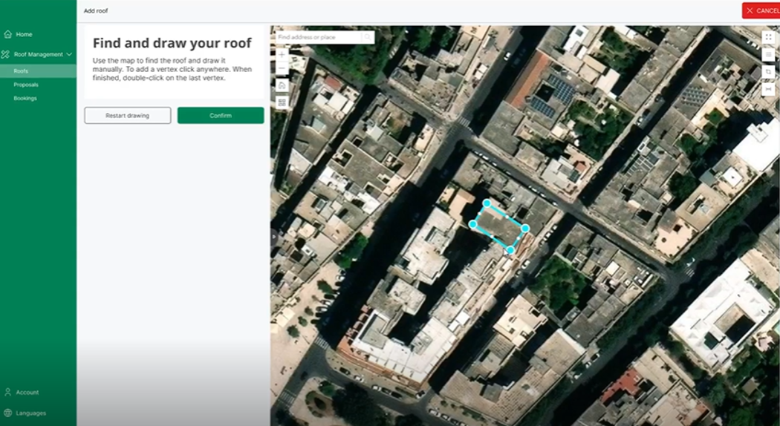Click the Restart drawing button
The height and width of the screenshot is (426, 780).
[x=127, y=115]
